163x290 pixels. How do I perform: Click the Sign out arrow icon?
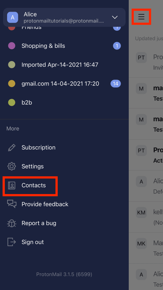[11, 242]
